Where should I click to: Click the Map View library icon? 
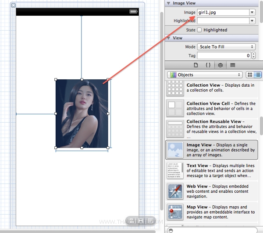(x=175, y=212)
